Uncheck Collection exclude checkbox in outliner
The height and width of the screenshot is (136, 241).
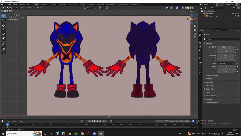pyautogui.click(x=233, y=13)
